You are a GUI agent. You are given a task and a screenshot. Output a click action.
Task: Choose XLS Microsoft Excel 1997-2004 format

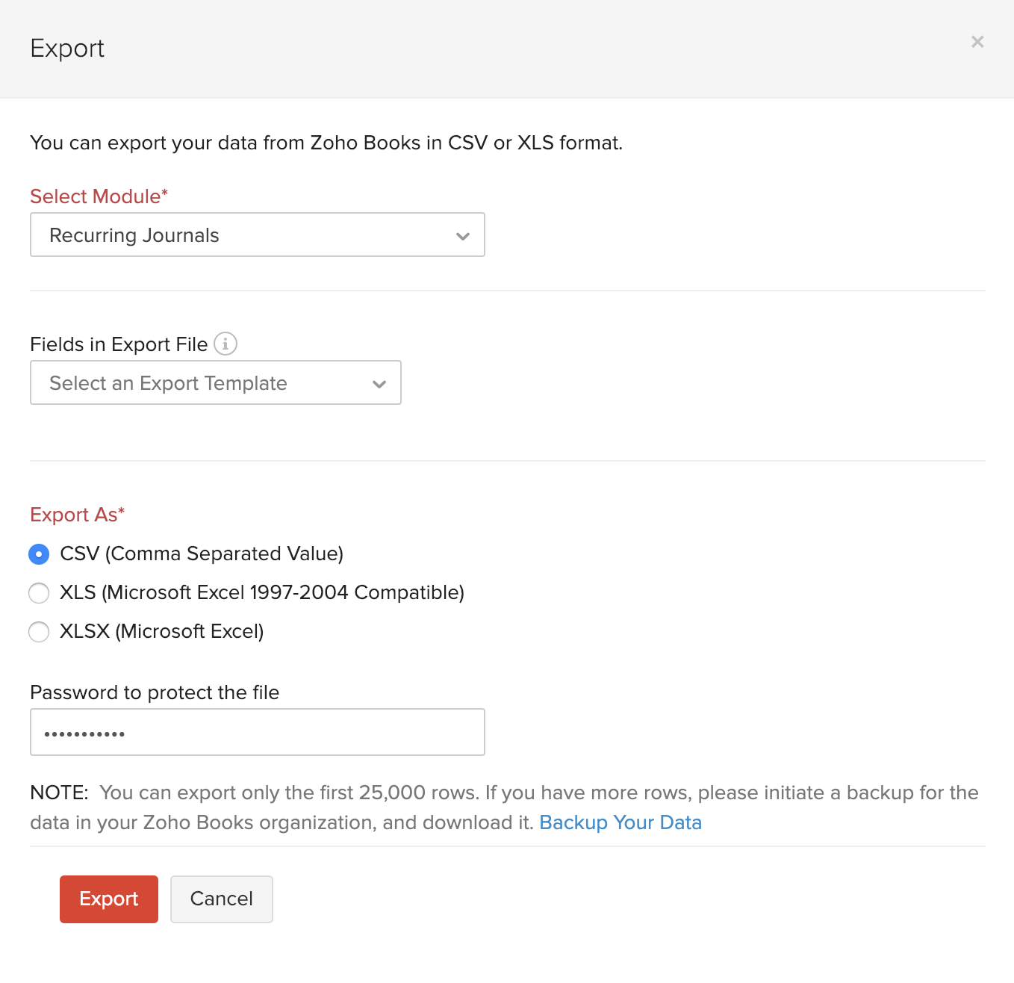click(x=39, y=592)
